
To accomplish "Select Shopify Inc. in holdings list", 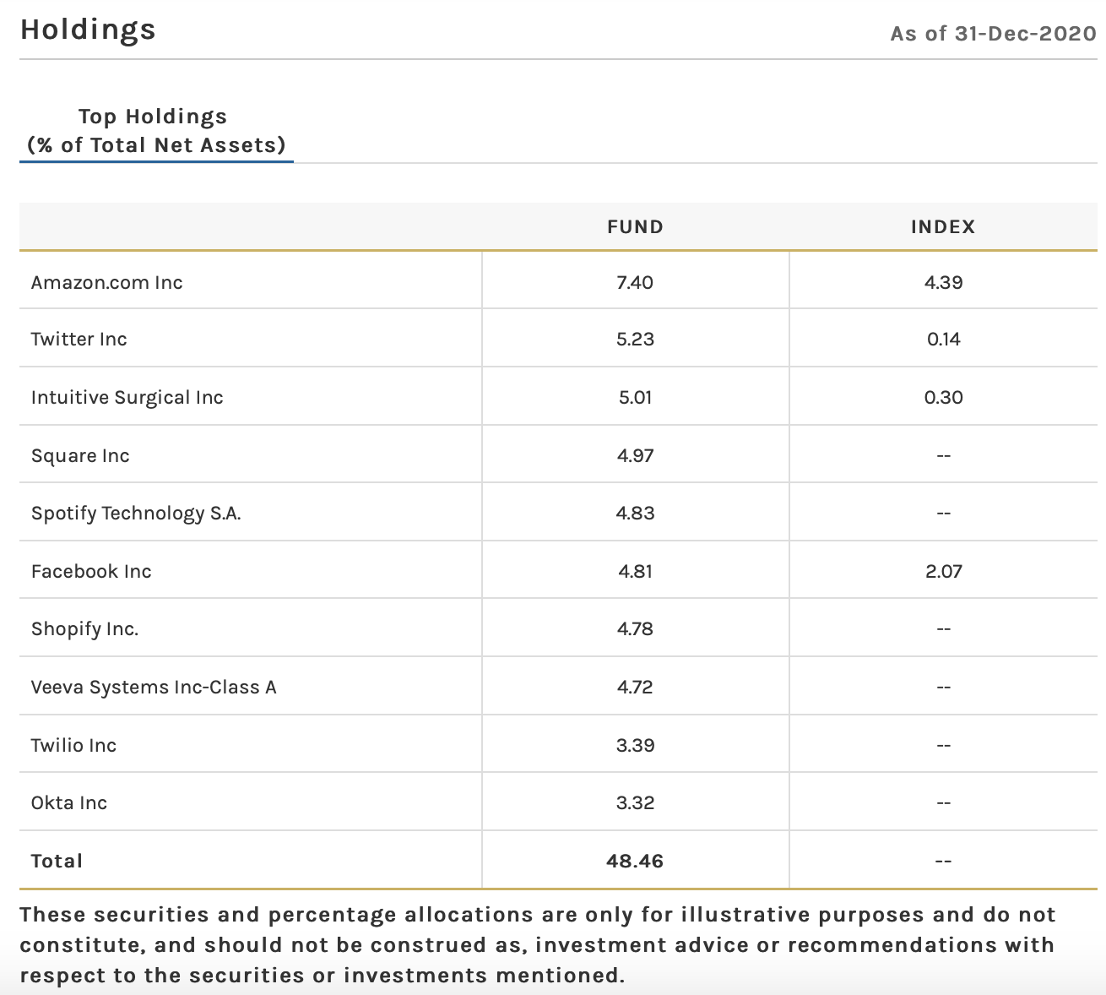I will [x=84, y=628].
